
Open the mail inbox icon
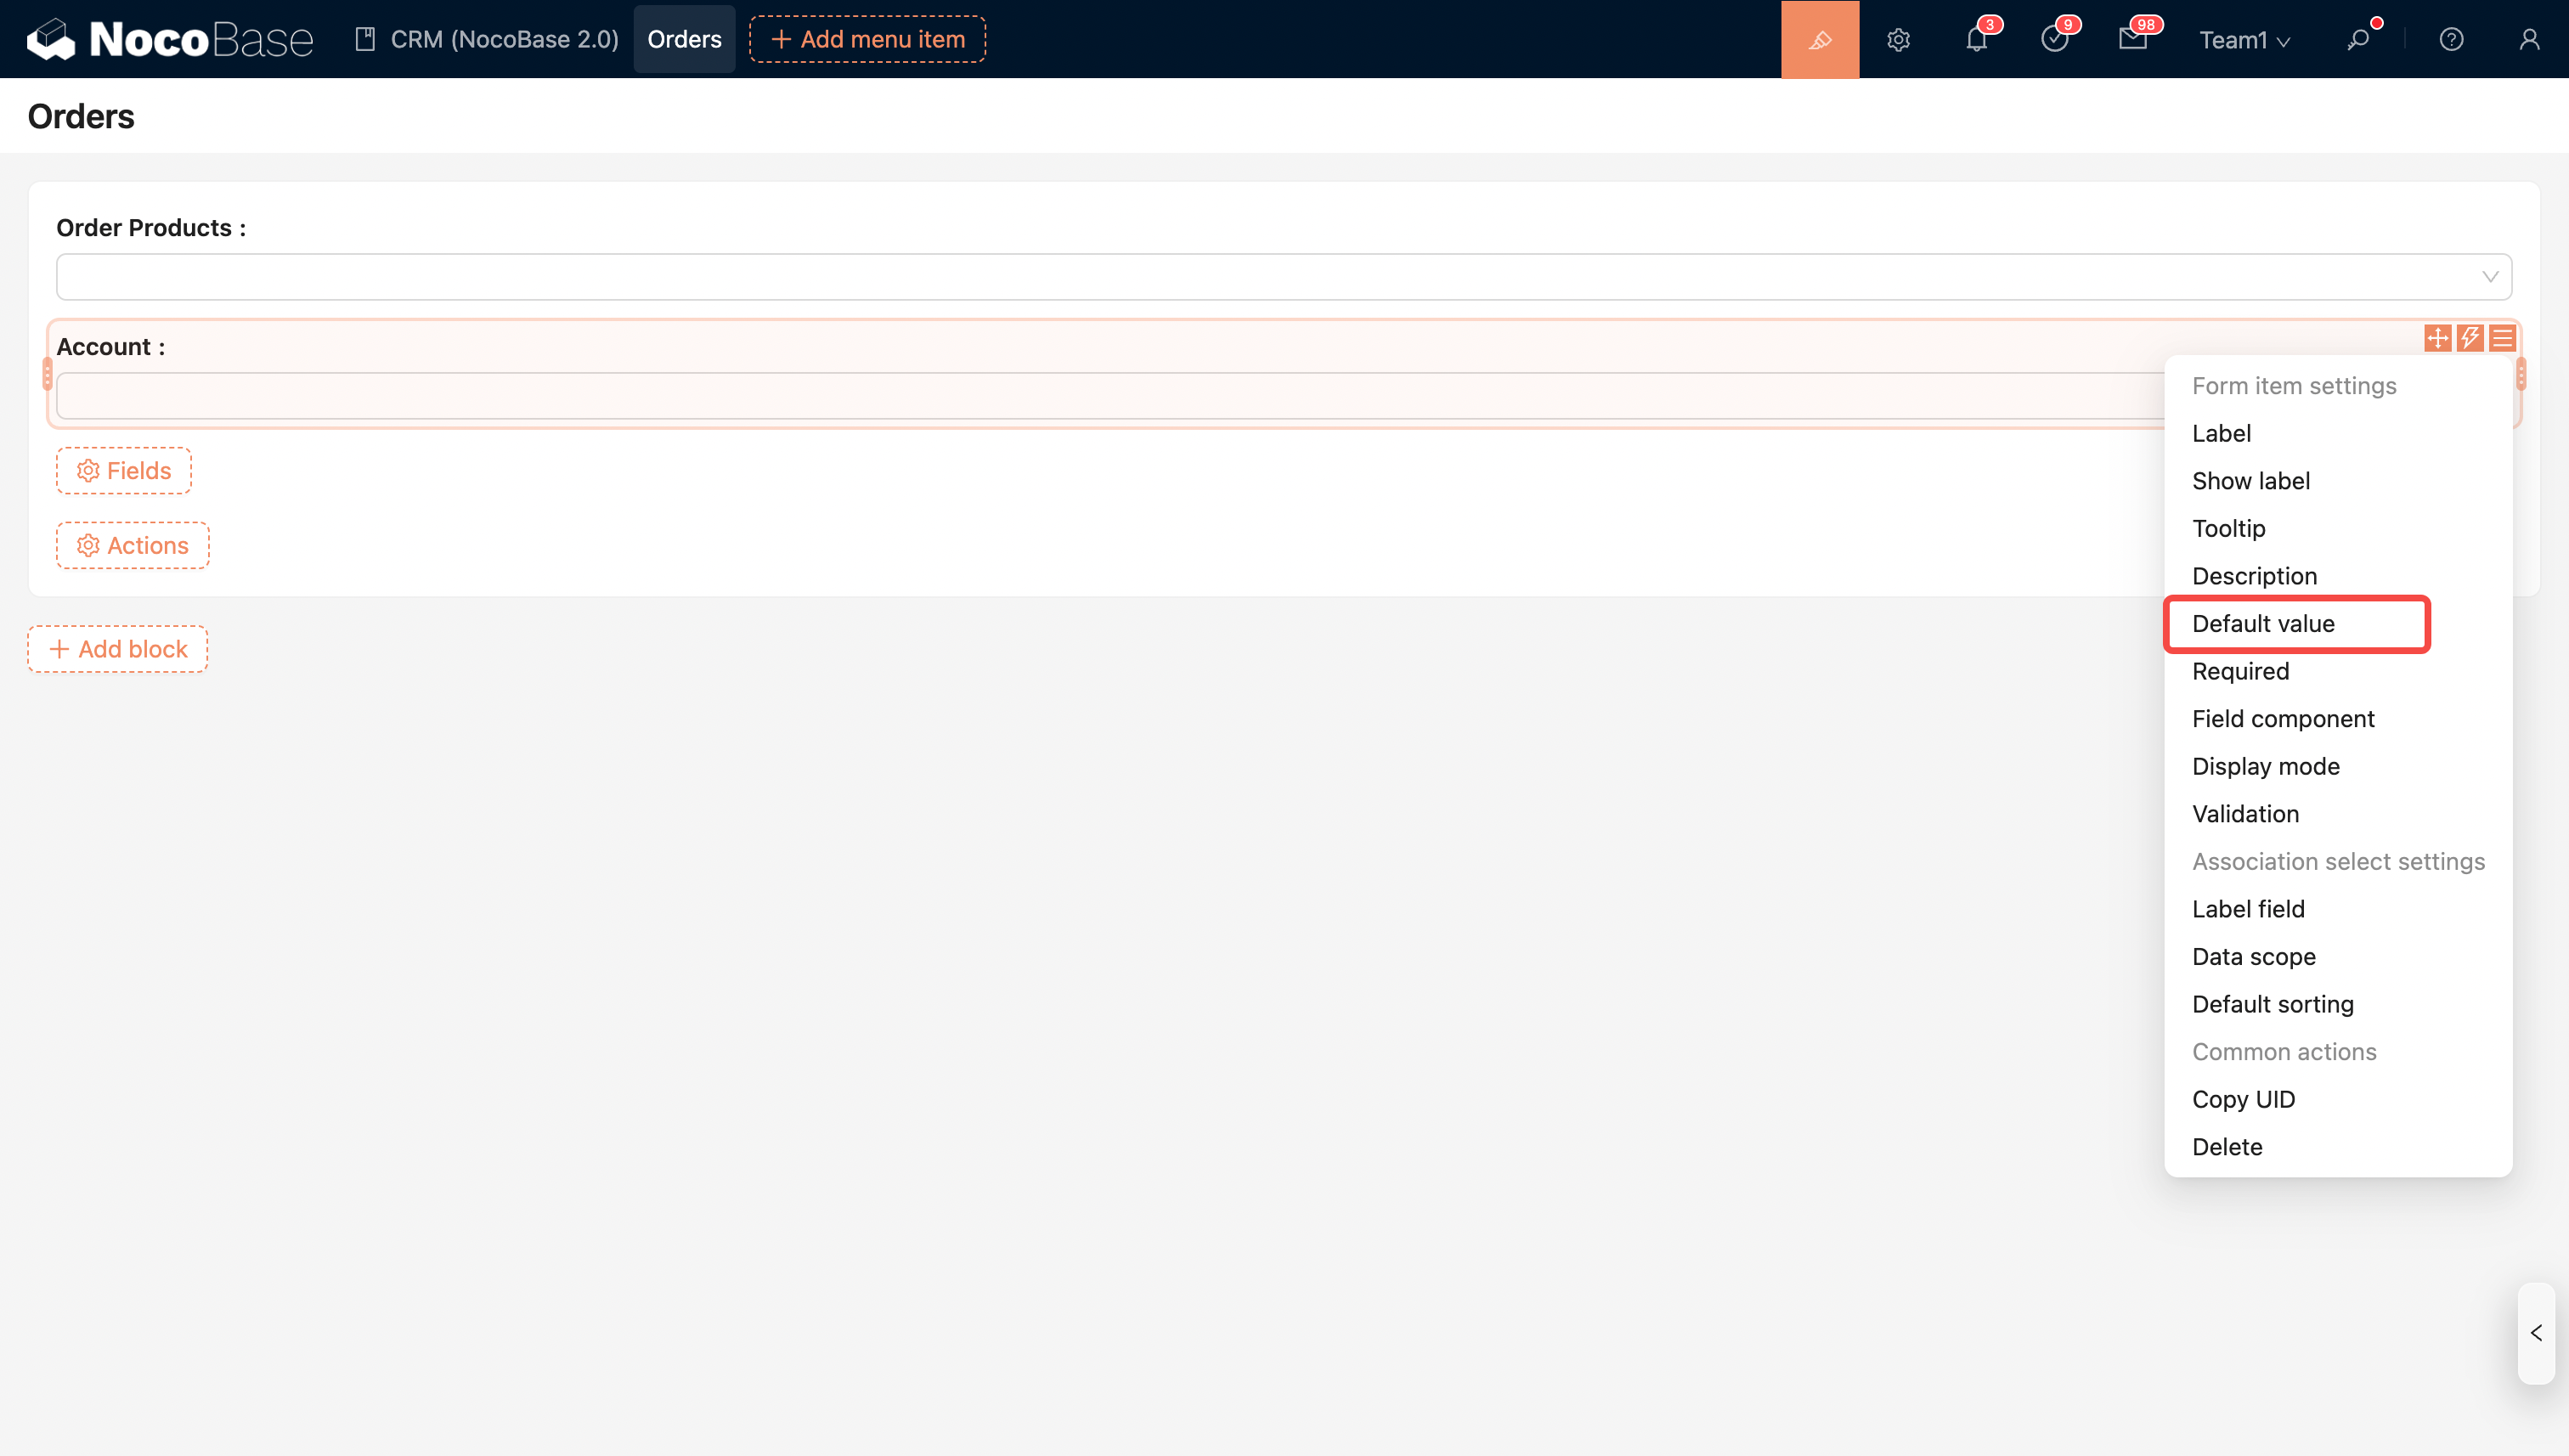pos(2132,39)
